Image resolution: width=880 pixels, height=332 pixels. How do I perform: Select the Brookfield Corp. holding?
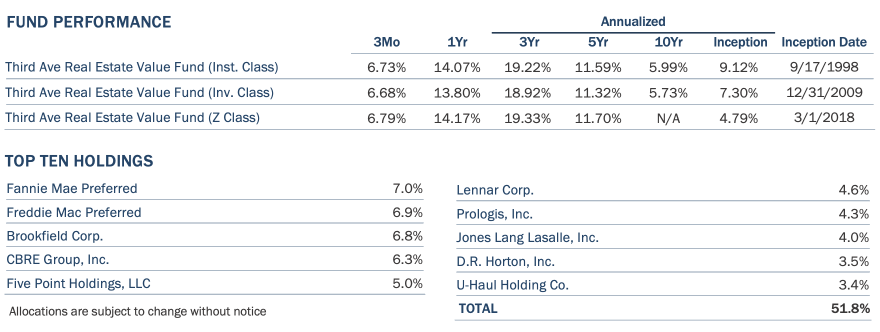[x=55, y=236]
